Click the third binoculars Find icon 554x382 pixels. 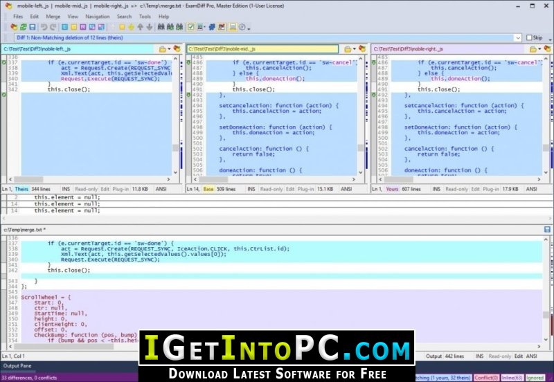click(x=179, y=27)
